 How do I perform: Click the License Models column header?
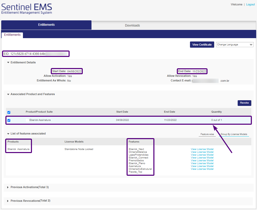pyautogui.click(x=74, y=142)
